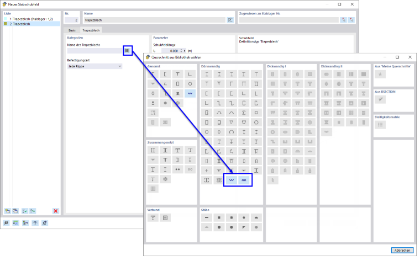
Task: Create a new list item with first bottom-left icon
Action: click(x=8, y=211)
